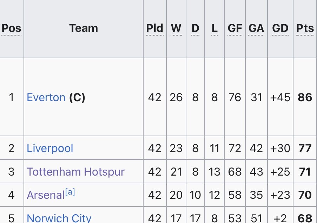
Task: Click the D column header abbreviation
Action: [x=195, y=28]
